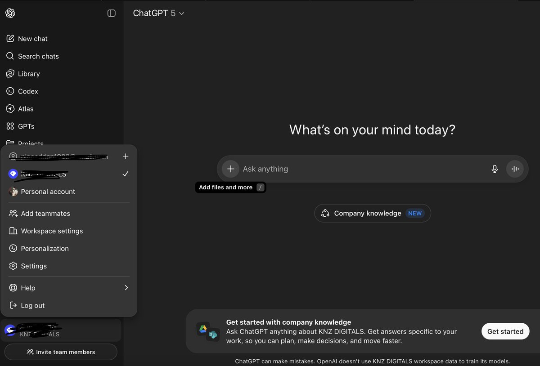Click the Add teammates people icon

point(13,214)
